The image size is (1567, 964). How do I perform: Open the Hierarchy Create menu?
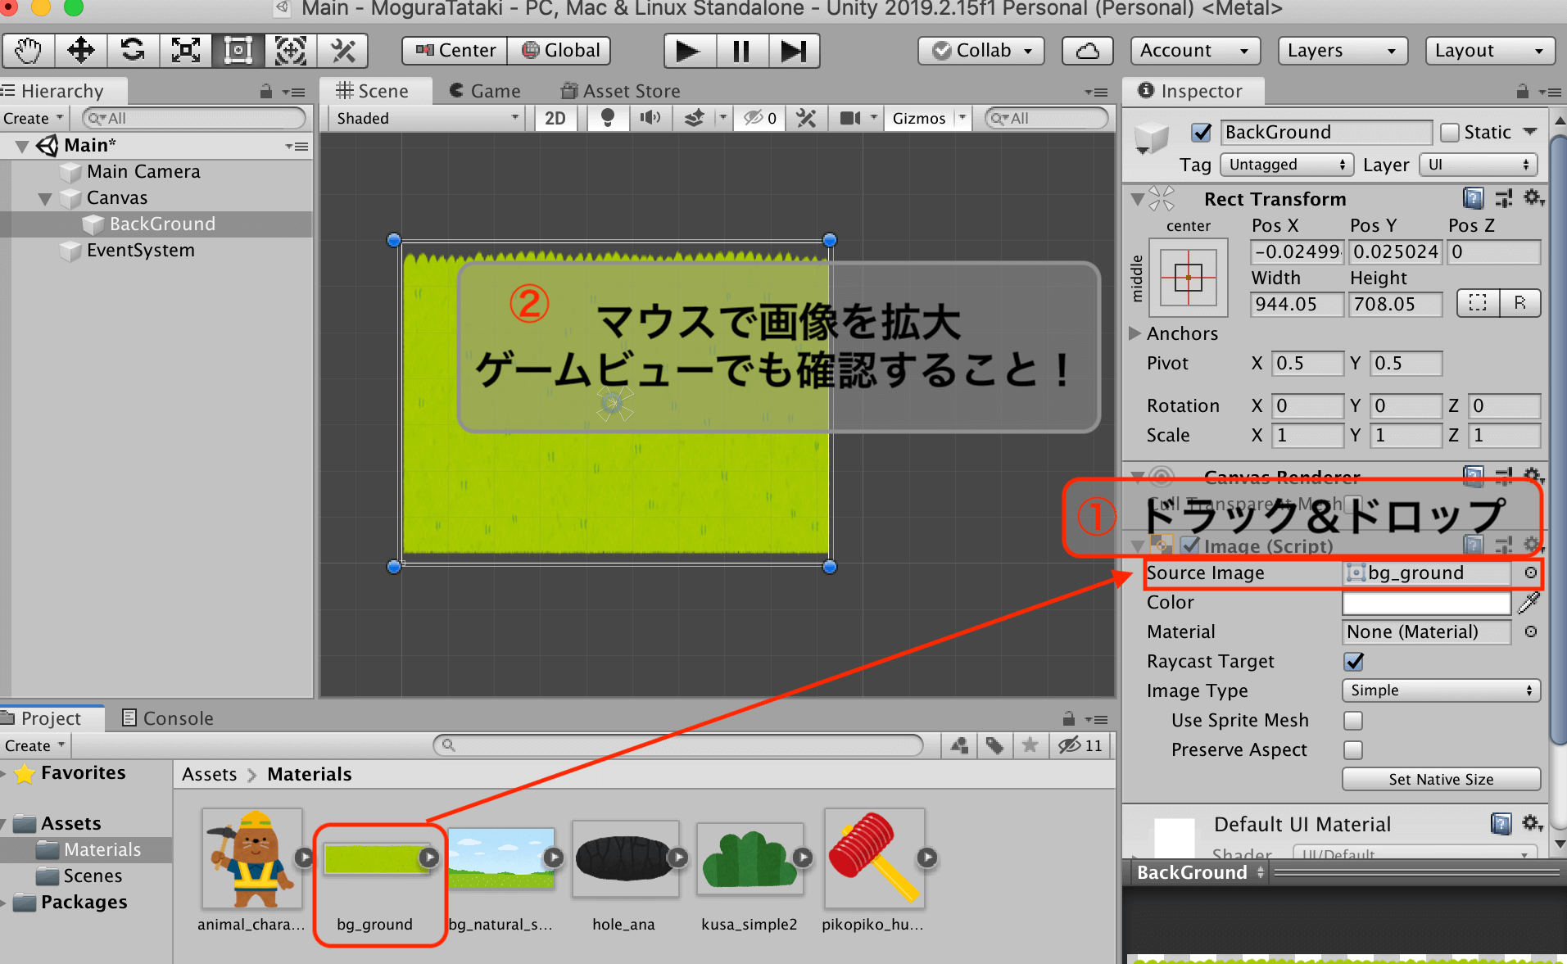[x=33, y=118]
